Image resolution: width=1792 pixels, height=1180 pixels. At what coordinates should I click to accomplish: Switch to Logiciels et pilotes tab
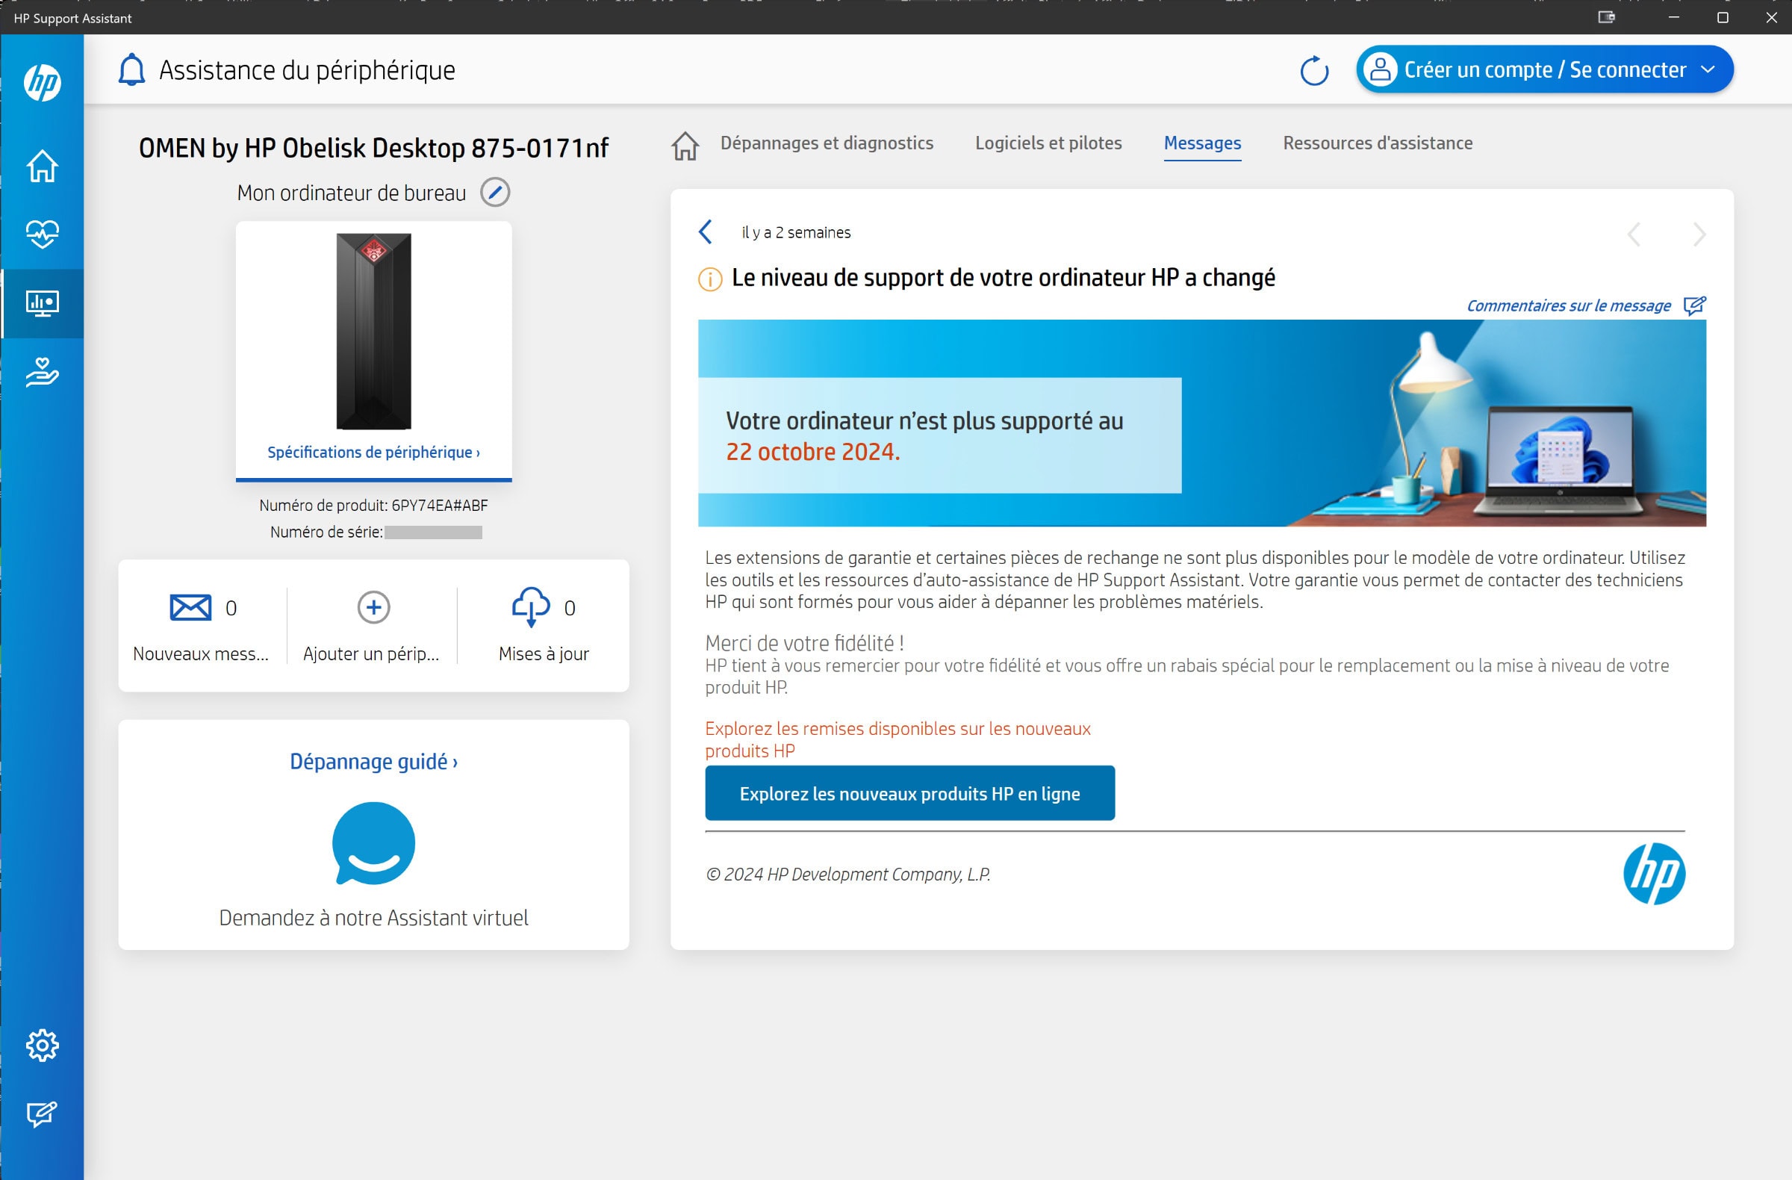[x=1048, y=143]
